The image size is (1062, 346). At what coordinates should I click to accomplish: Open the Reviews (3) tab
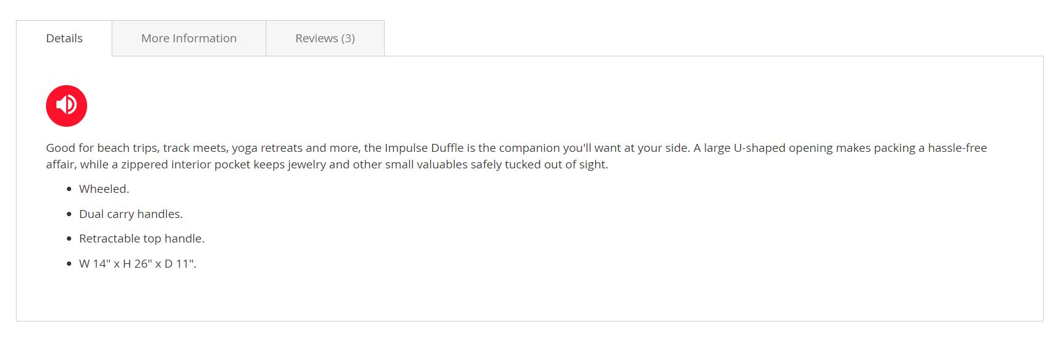(325, 38)
